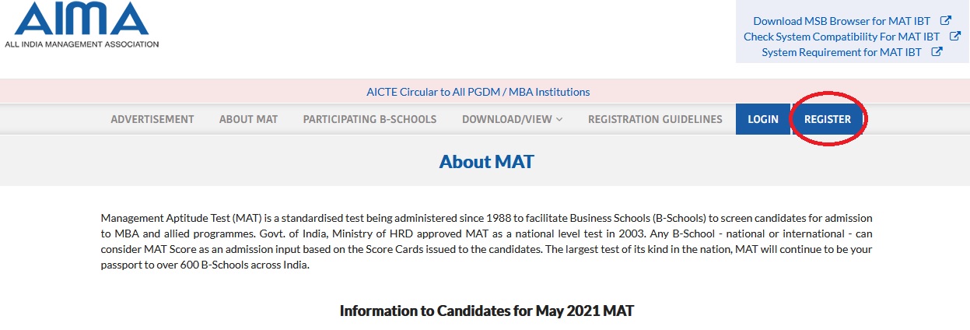Expand the Download/View dropdown menu
The width and height of the screenshot is (970, 330).
[513, 119]
